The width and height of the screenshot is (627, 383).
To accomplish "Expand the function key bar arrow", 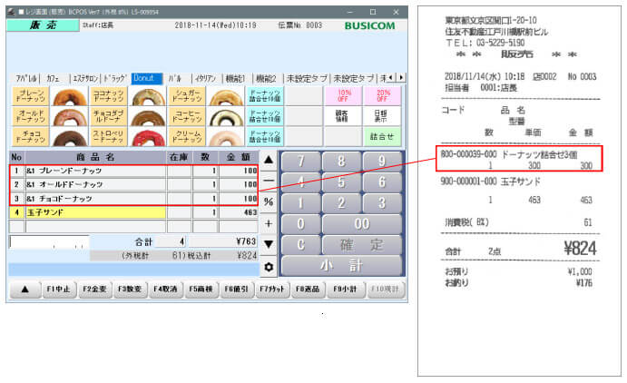I will coord(24,290).
